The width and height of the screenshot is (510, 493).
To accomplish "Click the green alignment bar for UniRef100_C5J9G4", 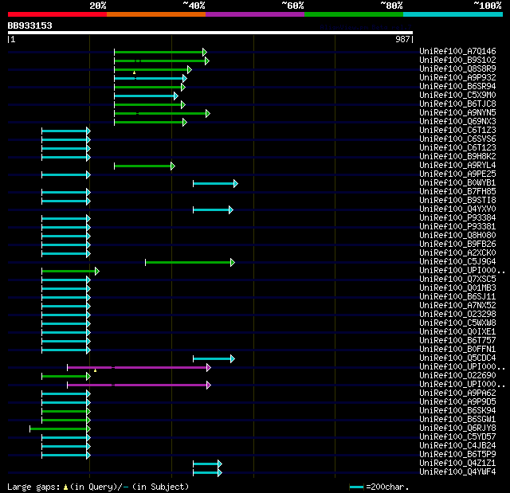I will click(190, 262).
